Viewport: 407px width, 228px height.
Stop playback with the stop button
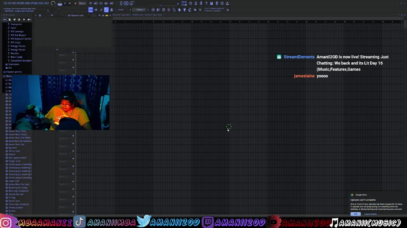(70, 3)
